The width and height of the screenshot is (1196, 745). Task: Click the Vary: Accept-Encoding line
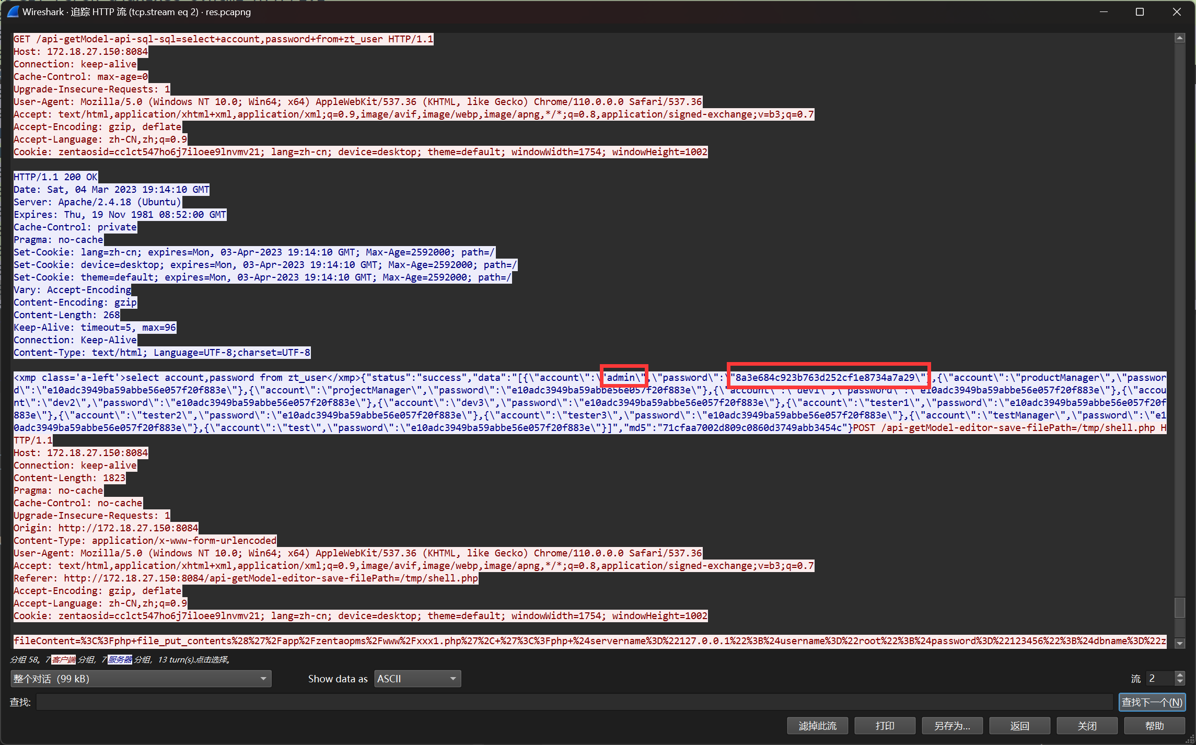(x=72, y=290)
